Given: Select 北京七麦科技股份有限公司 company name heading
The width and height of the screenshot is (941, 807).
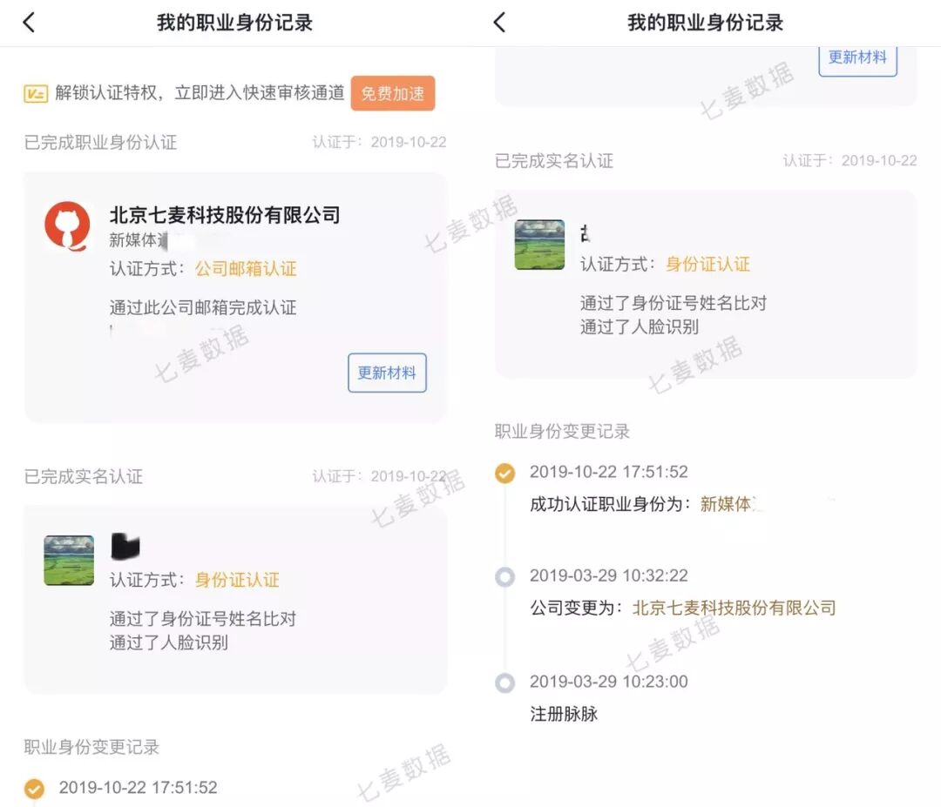Looking at the screenshot, I should [x=225, y=215].
